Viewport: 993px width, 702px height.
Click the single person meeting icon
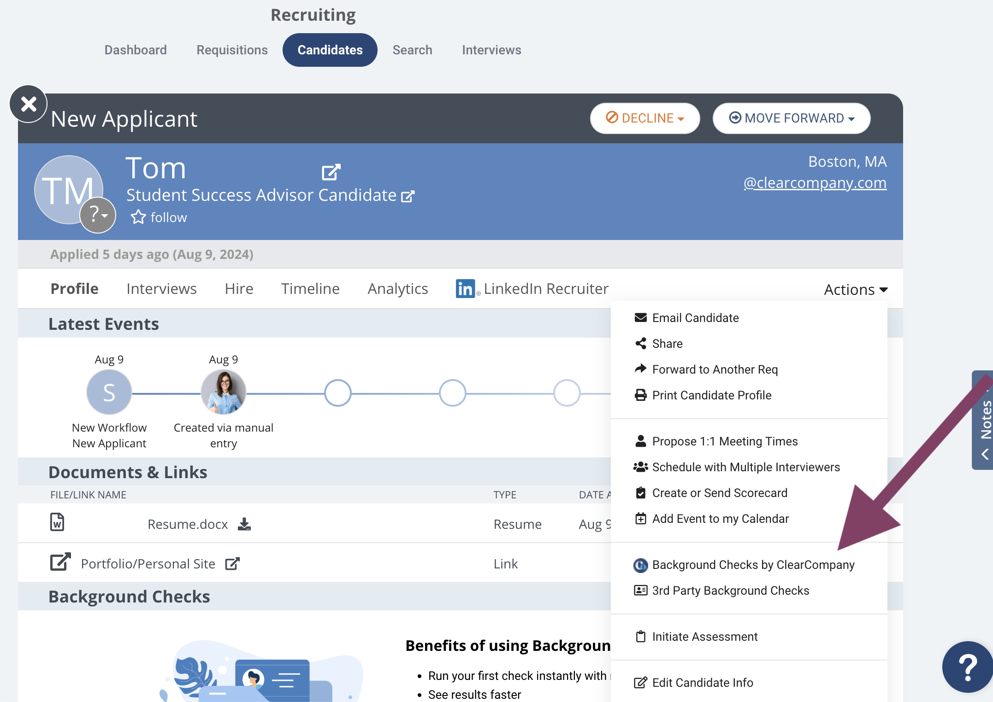641,441
